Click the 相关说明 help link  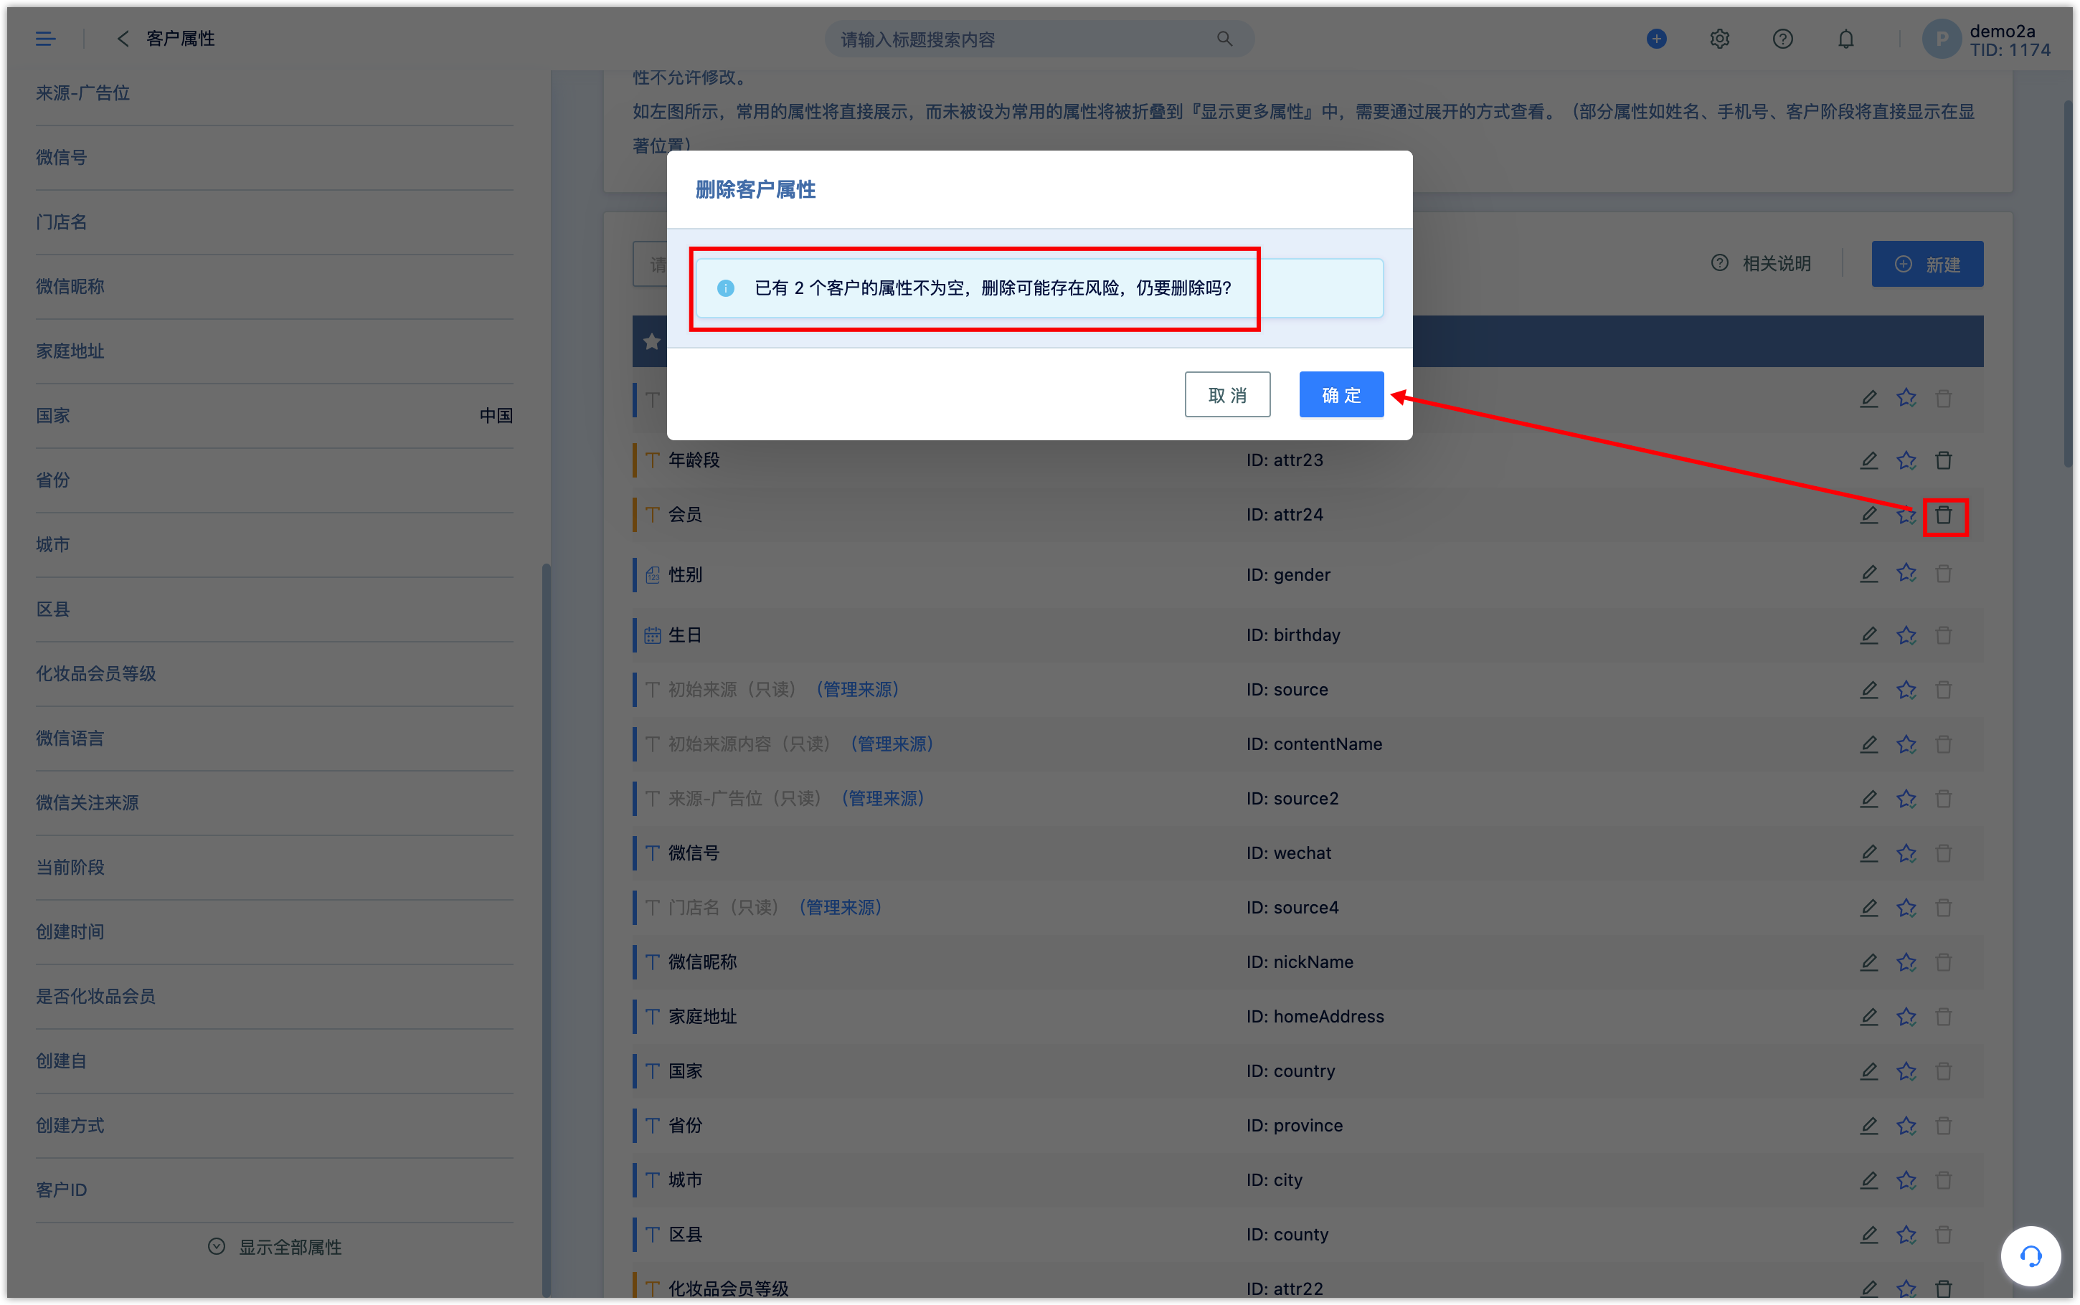(x=1761, y=263)
